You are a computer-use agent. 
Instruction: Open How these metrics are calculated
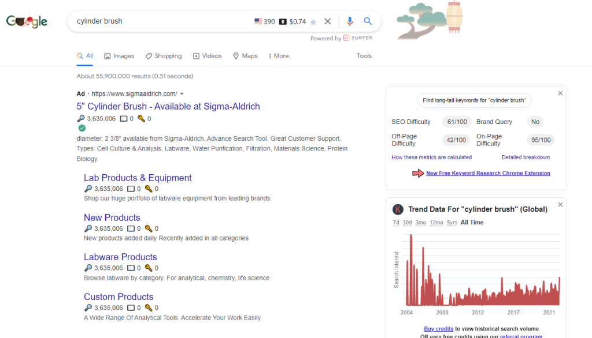pyautogui.click(x=431, y=157)
